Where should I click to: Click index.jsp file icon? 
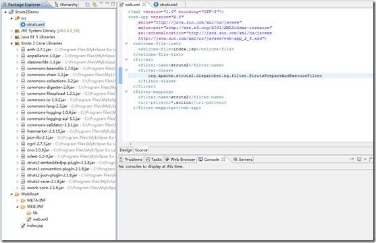23,225
